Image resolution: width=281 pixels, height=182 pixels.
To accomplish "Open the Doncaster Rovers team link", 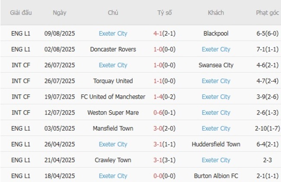I will click(113, 49).
